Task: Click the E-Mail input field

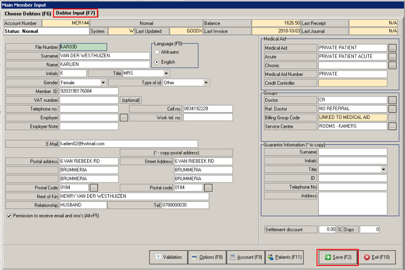Action: (128, 144)
